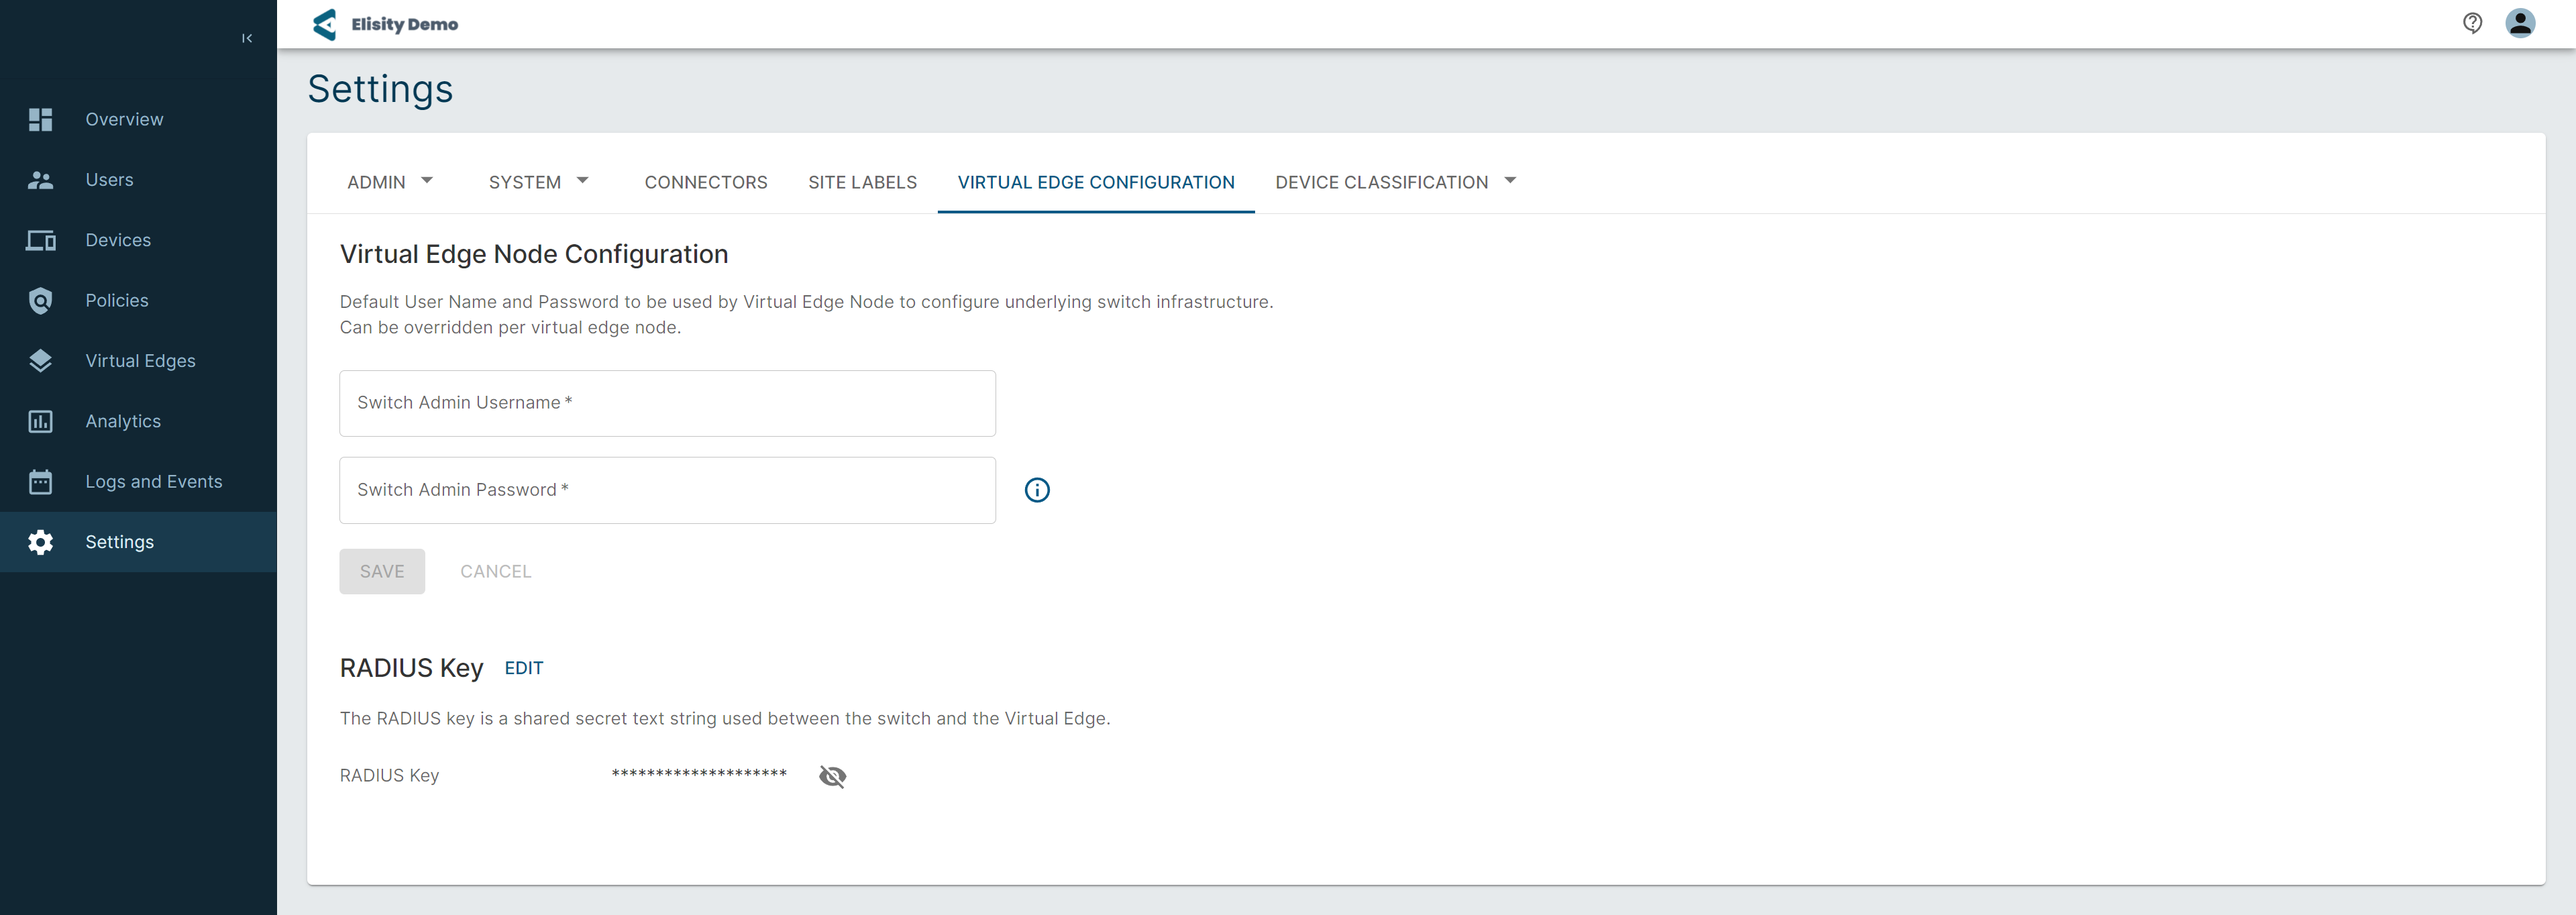The width and height of the screenshot is (2576, 915).
Task: Expand the SYSTEM dropdown arrow
Action: [x=583, y=181]
